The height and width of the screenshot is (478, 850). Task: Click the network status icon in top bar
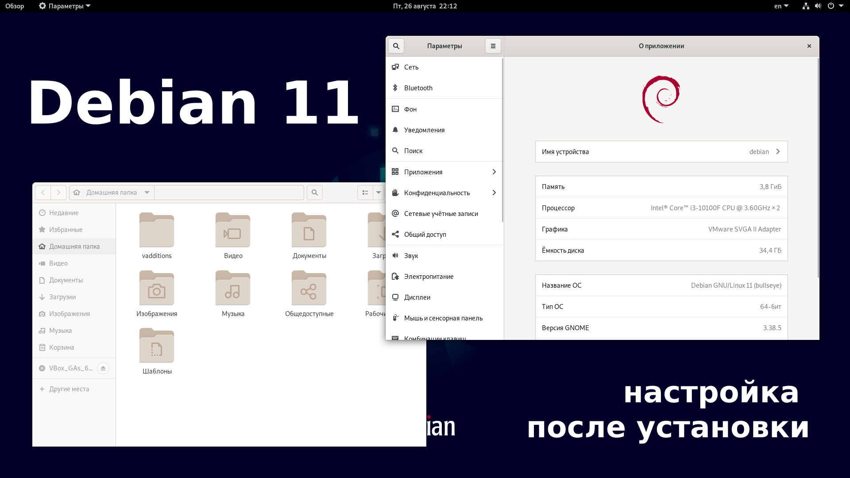[x=806, y=6]
